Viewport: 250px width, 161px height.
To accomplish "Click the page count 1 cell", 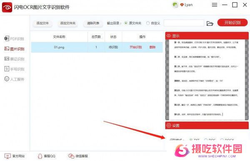I will pos(96,47).
